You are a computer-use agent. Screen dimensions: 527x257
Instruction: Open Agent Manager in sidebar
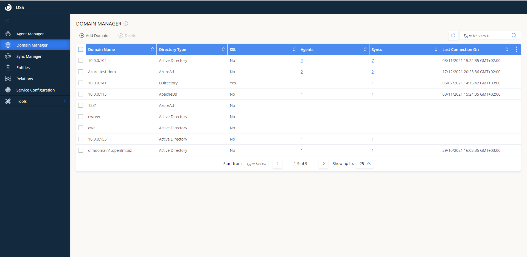(x=30, y=34)
